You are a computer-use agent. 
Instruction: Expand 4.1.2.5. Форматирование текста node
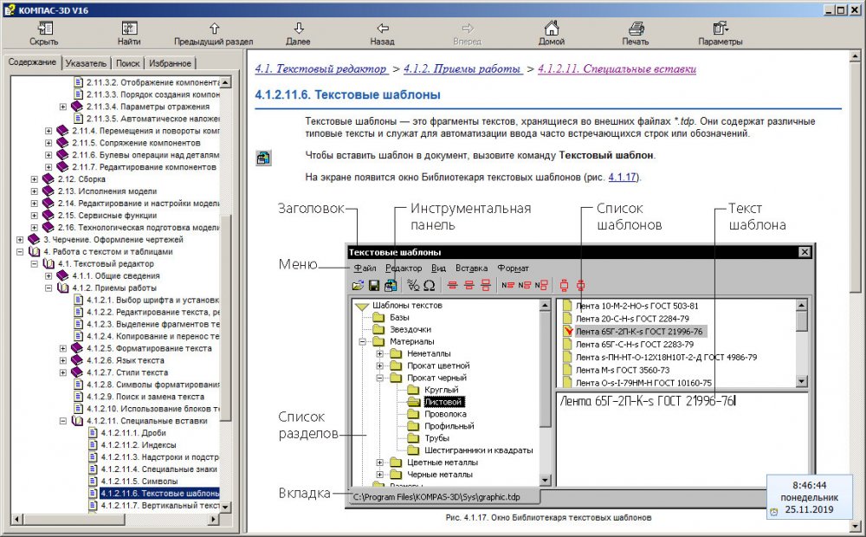tap(63, 348)
